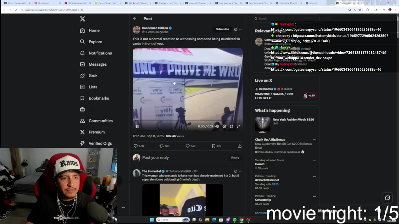Click the video progress bar
The width and height of the screenshot is (399, 224).
point(187,121)
